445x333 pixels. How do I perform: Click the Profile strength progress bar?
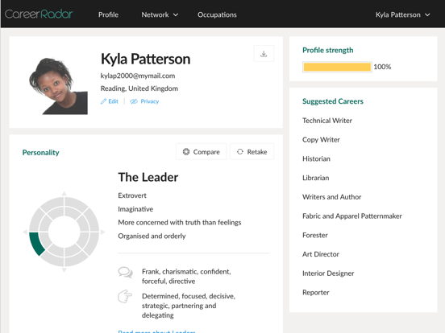click(x=337, y=67)
